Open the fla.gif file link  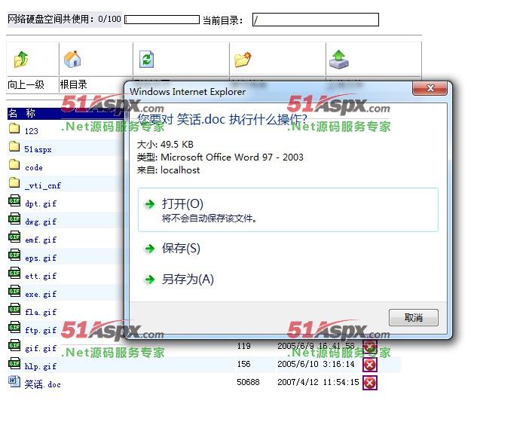tap(41, 312)
